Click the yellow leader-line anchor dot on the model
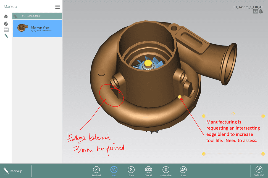This screenshot has height=178, width=268. click(180, 97)
